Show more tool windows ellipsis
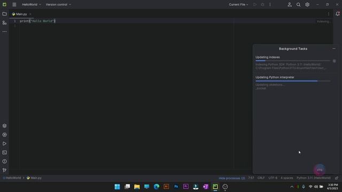The height and width of the screenshot is (192, 342). tap(4, 31)
